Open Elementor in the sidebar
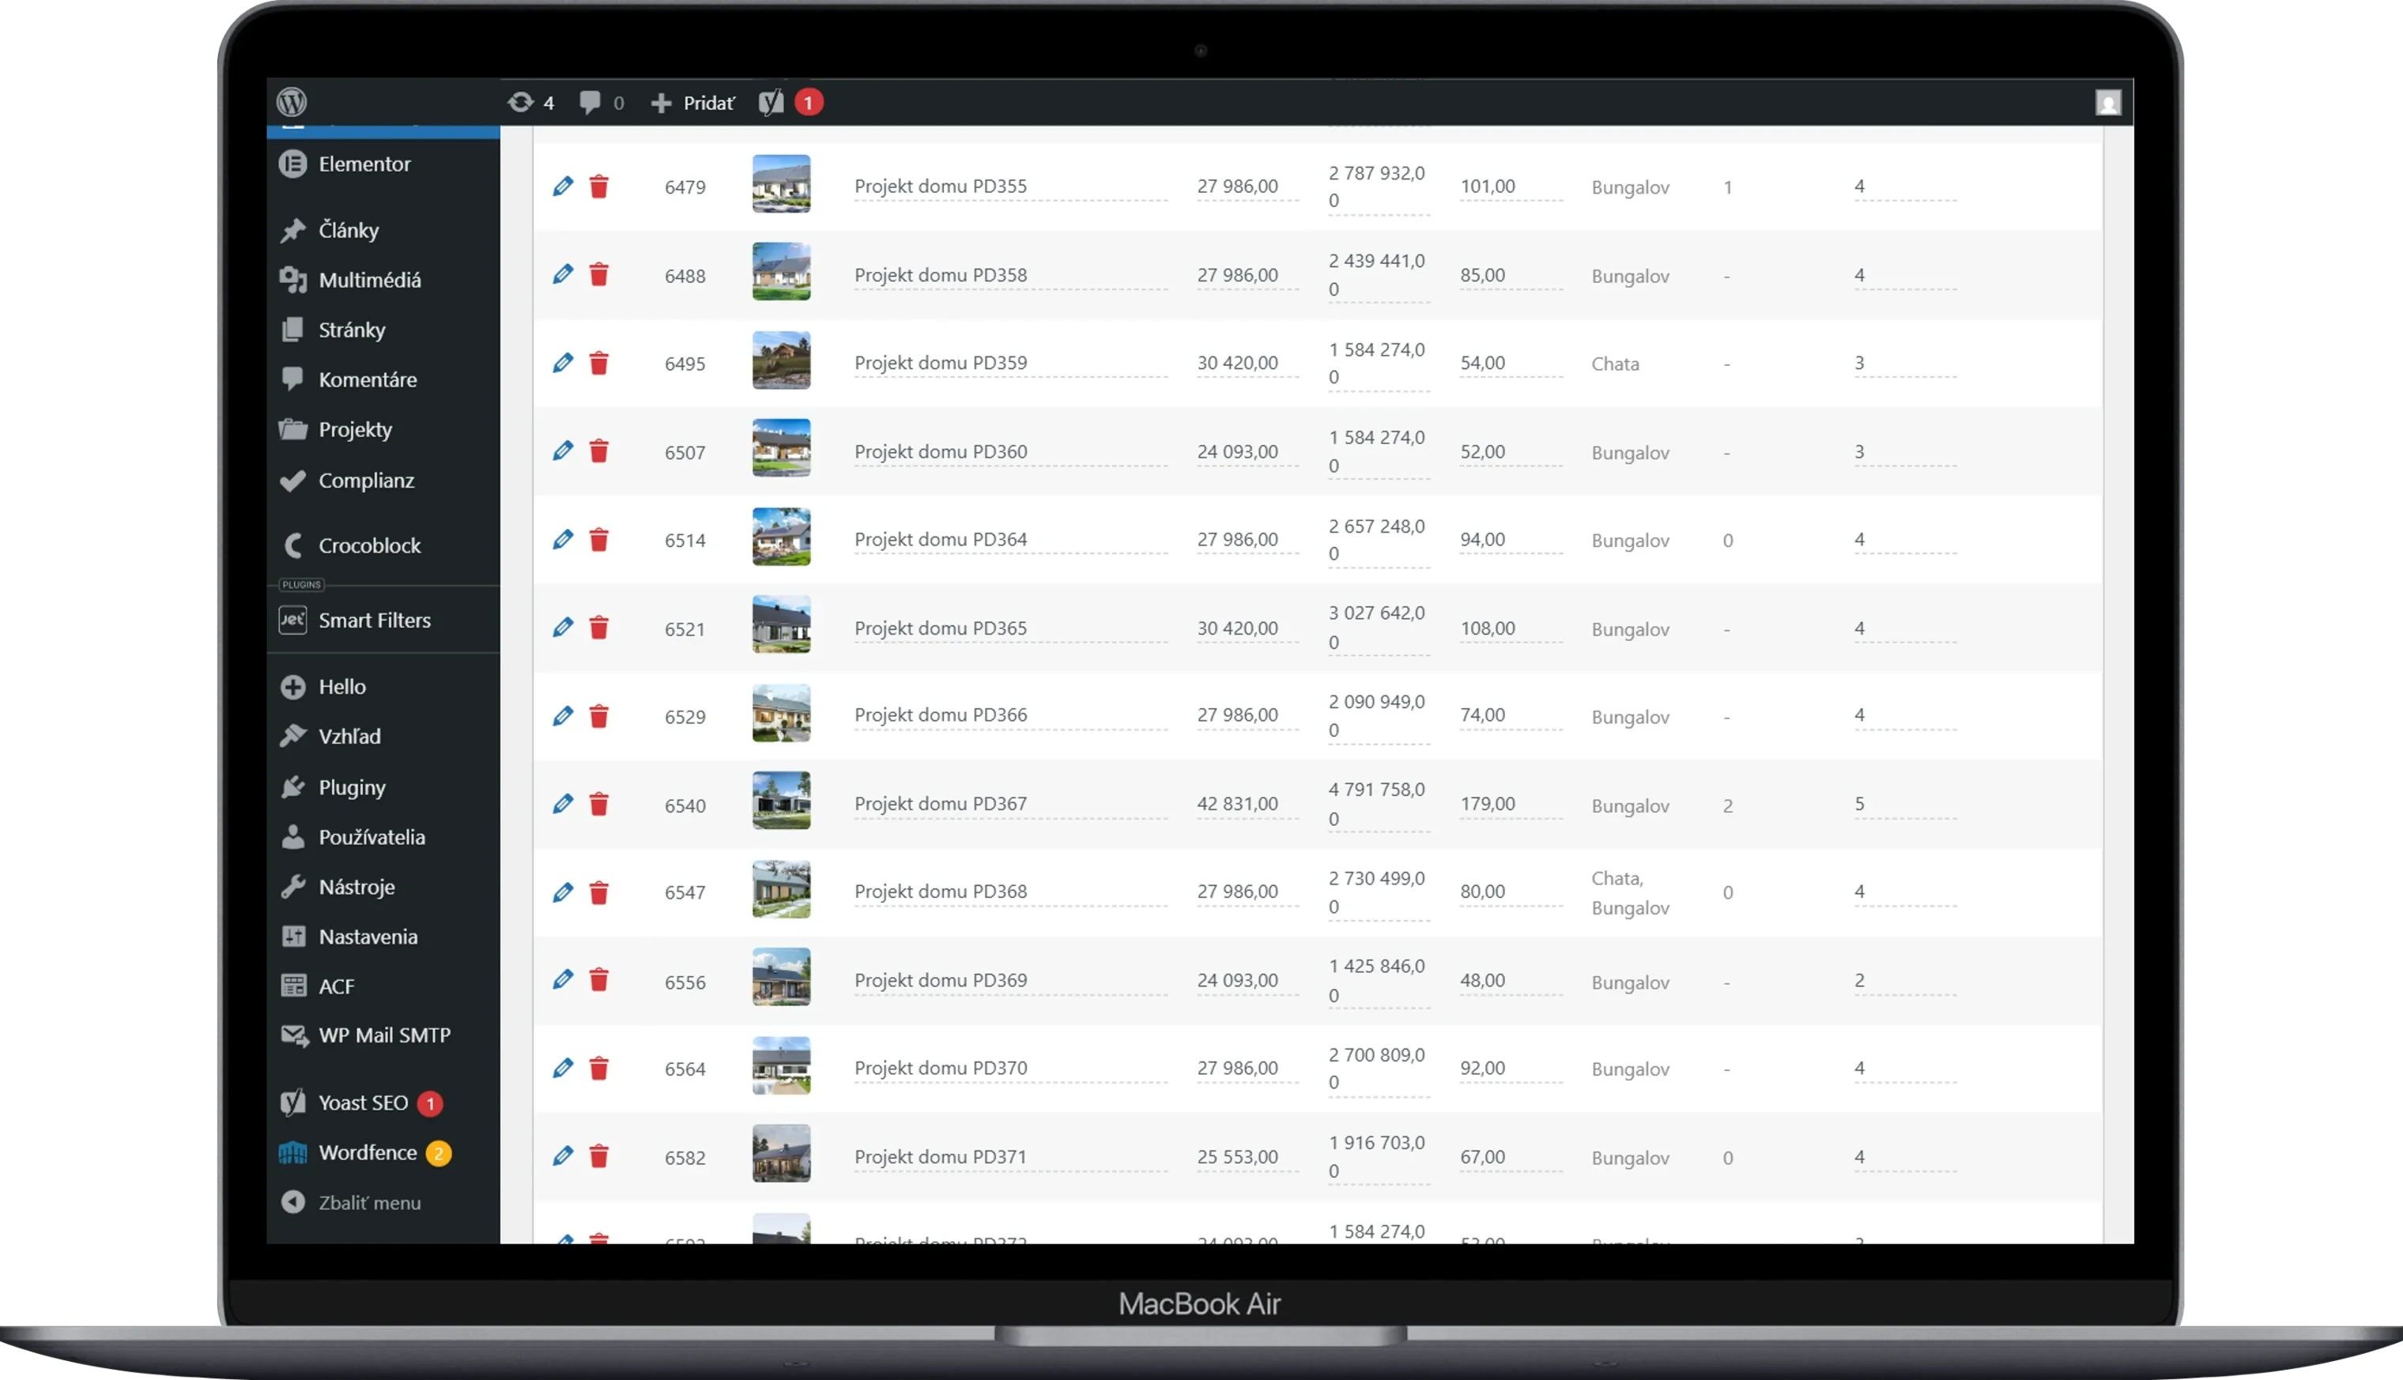The height and width of the screenshot is (1380, 2403). 364,164
